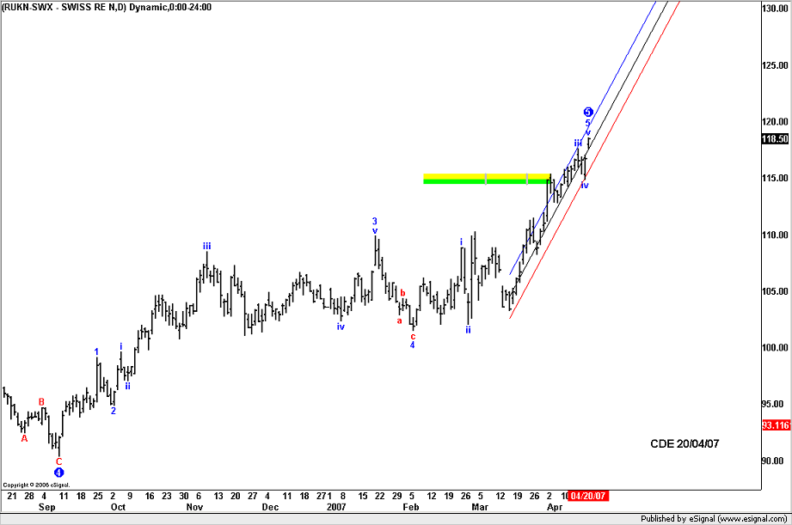Screen dimensions: 792x525
Task: Click the blue wave 1 label
Action: click(x=96, y=351)
